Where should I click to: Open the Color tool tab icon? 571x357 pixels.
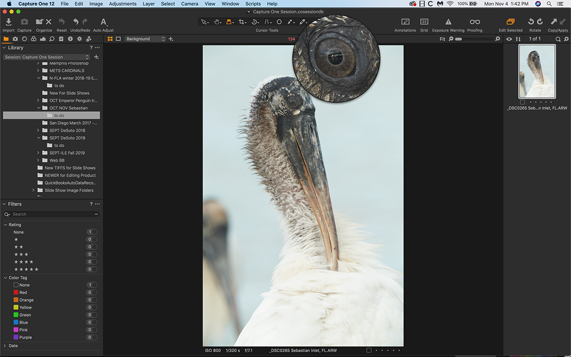[x=33, y=39]
